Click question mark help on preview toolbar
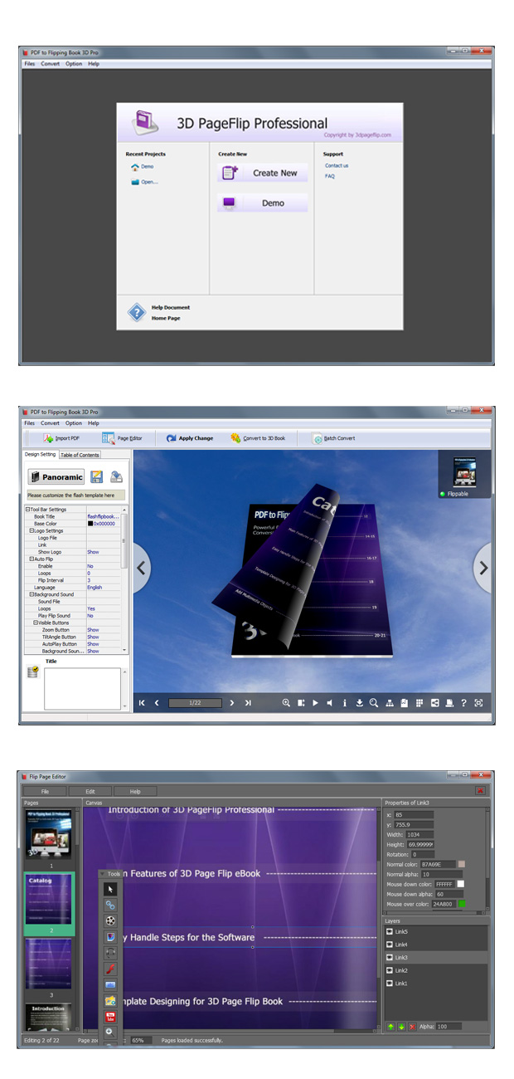Viewport: 514px width, 1079px height. (463, 703)
